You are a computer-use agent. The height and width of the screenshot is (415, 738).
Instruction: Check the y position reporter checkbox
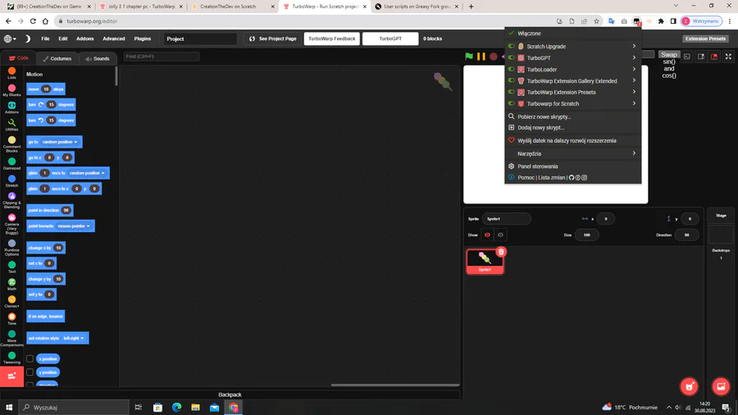tap(30, 372)
